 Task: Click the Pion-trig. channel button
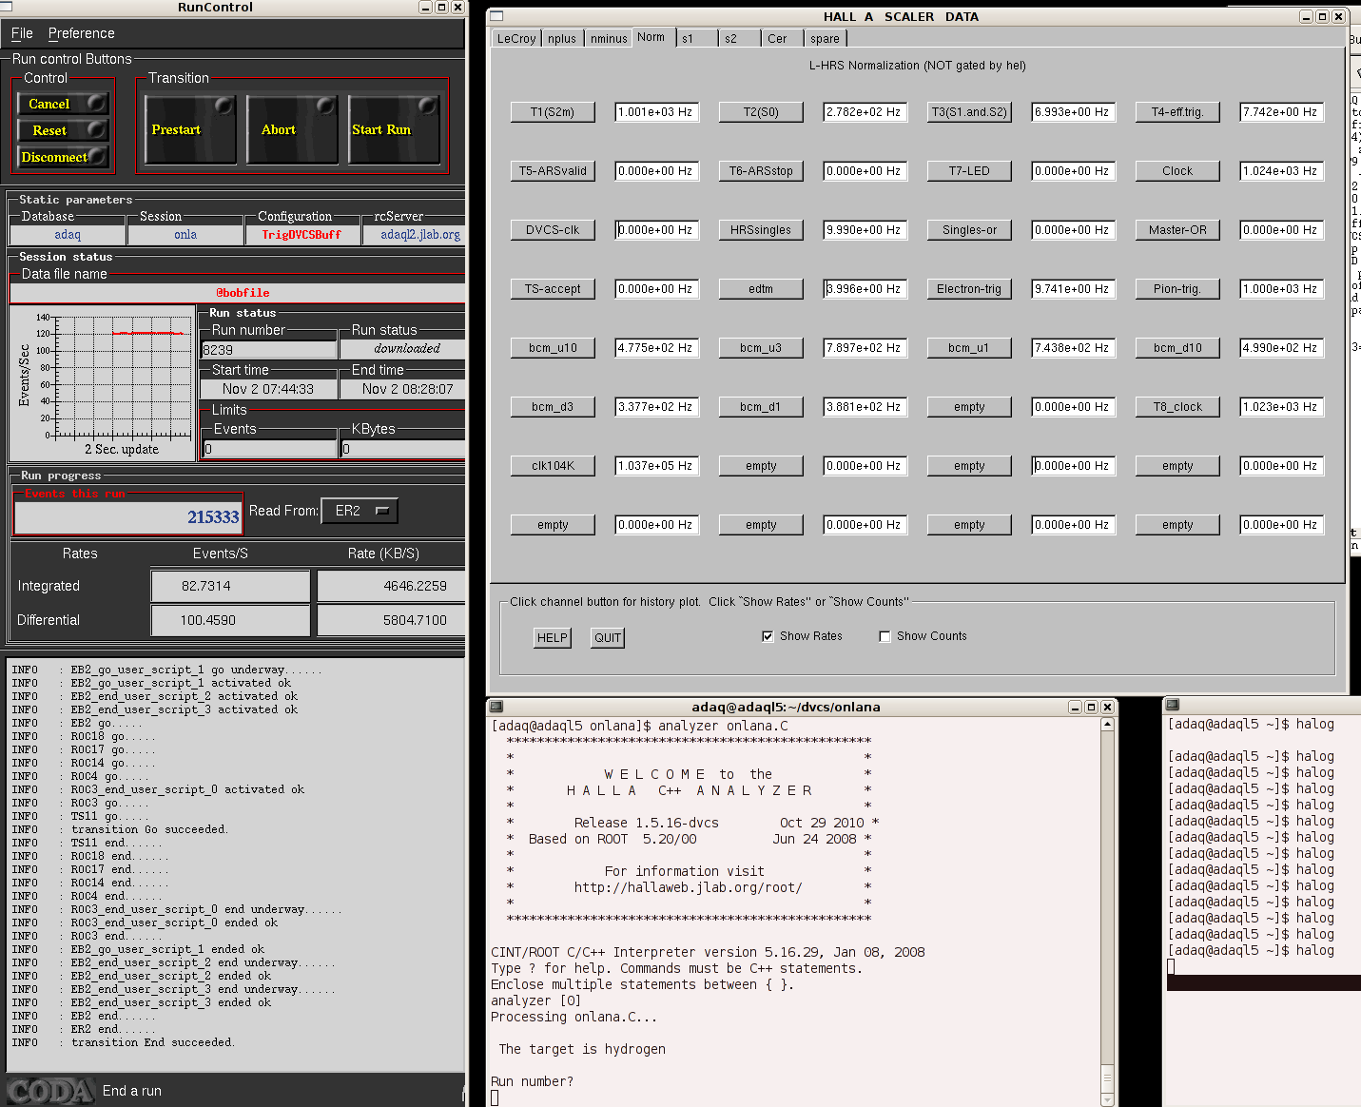(x=1177, y=289)
